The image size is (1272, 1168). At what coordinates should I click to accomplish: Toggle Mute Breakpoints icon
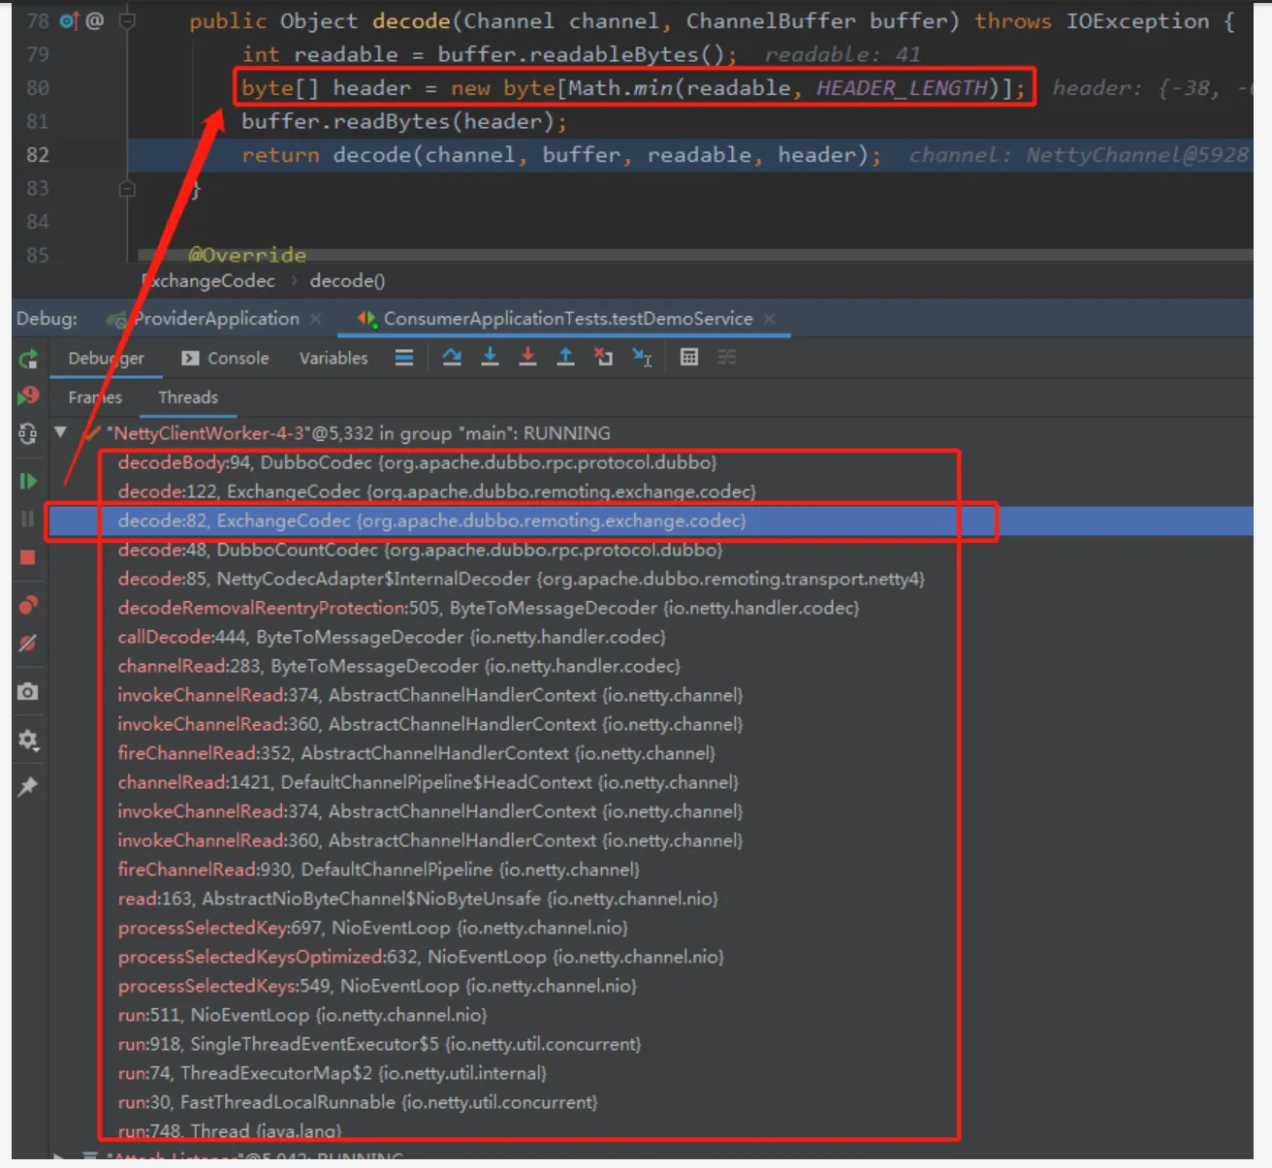pyautogui.click(x=28, y=643)
